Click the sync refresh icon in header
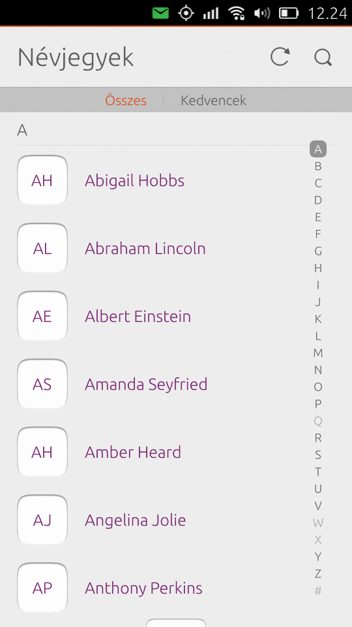Image resolution: width=352 pixels, height=627 pixels. click(280, 57)
